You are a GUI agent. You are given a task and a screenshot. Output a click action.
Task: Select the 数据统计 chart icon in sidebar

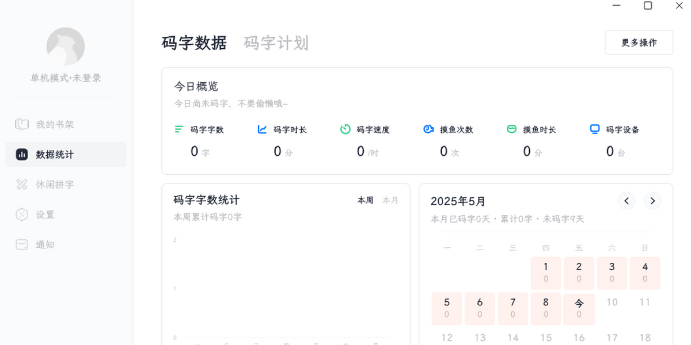point(22,155)
